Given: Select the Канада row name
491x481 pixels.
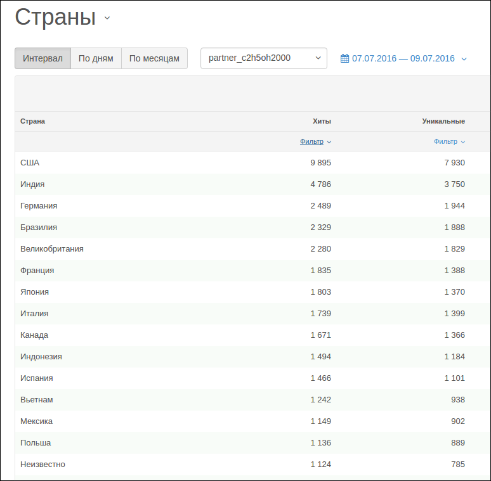Looking at the screenshot, I should coord(34,335).
